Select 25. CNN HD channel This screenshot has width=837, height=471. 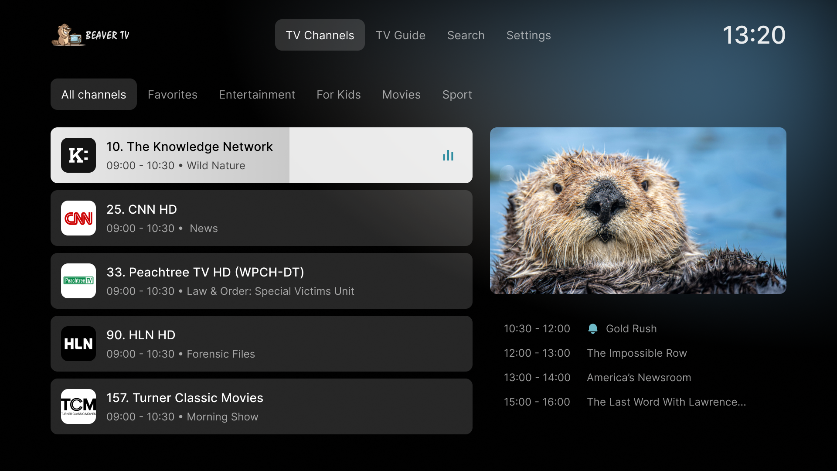(x=262, y=218)
